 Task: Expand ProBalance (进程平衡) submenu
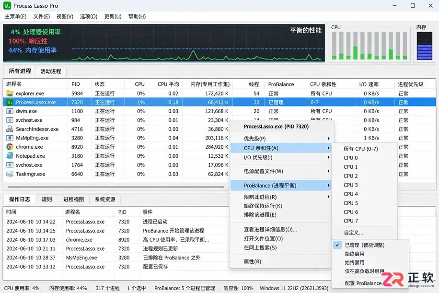281,186
